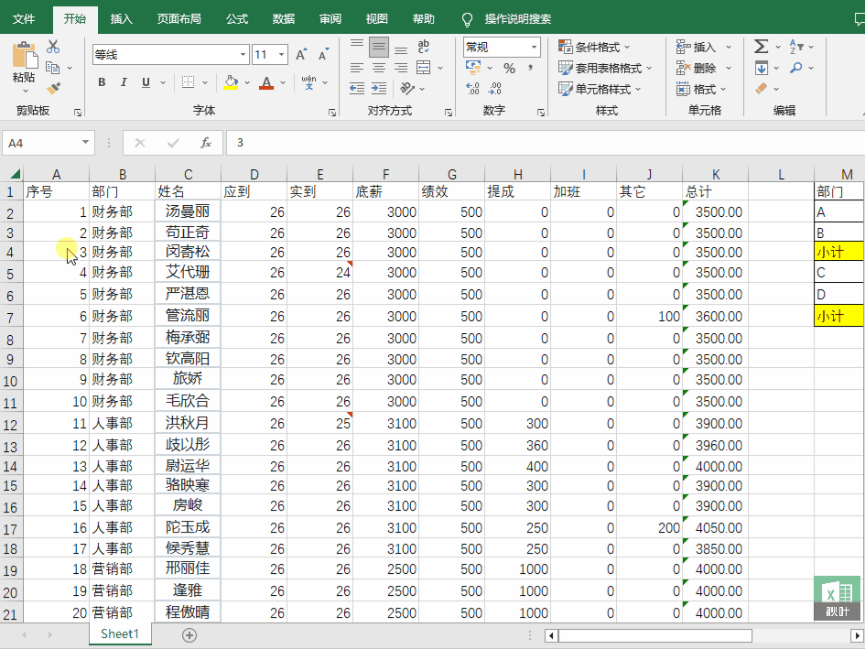Open number format dropdown 常规

tap(534, 47)
